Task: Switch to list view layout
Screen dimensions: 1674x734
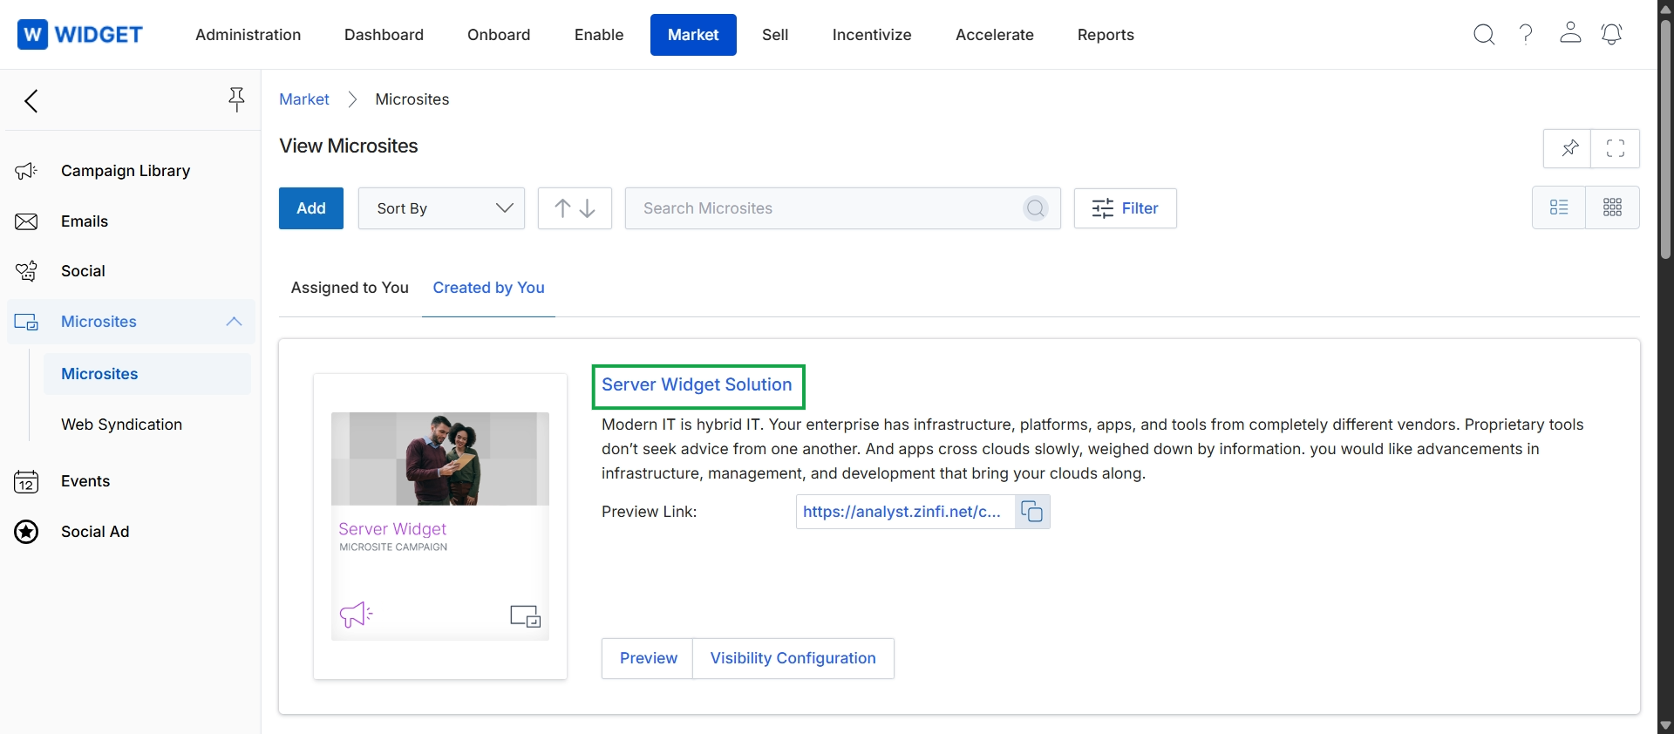Action: [1559, 207]
